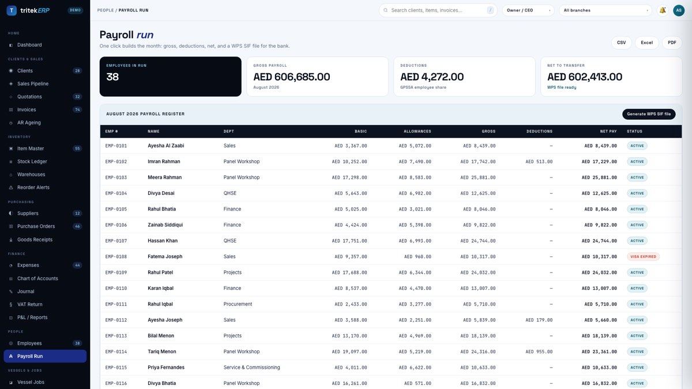Download the payroll PDF

[672, 43]
